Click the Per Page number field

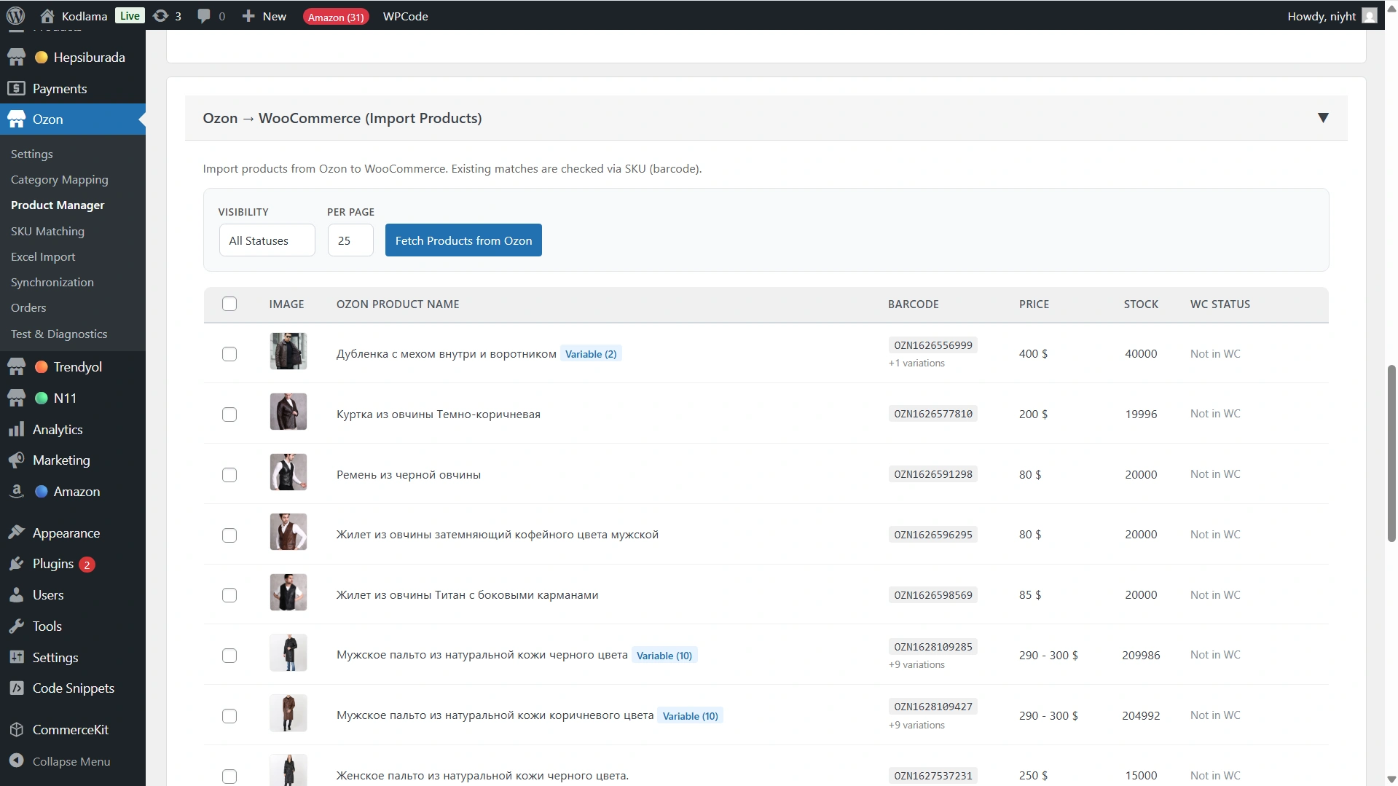350,240
